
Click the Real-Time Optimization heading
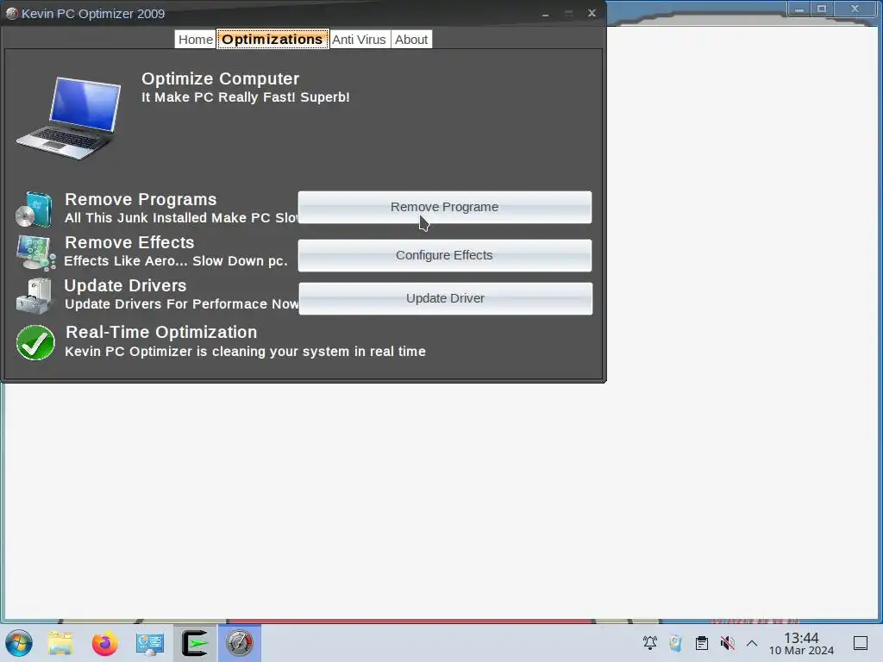[161, 332]
